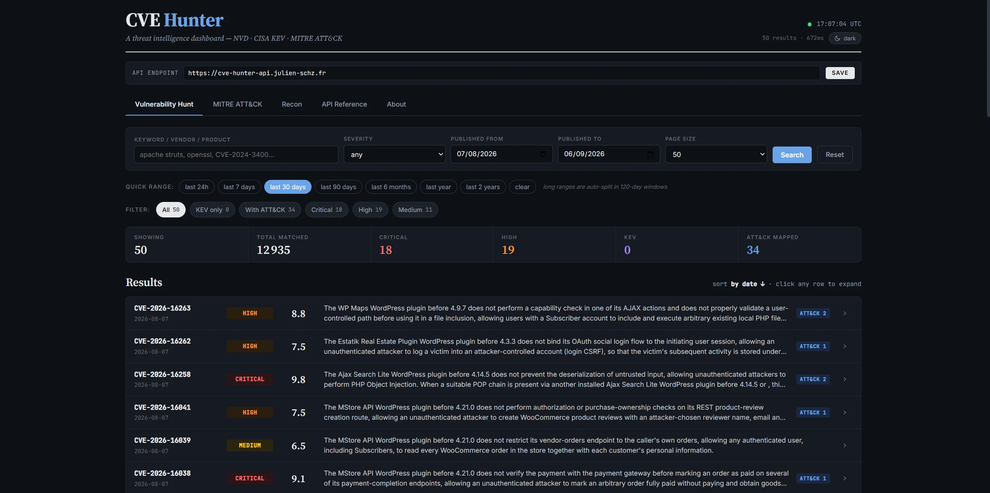This screenshot has width=990, height=493.
Task: Click the CVE-2026-16038 identifier
Action: (x=162, y=473)
